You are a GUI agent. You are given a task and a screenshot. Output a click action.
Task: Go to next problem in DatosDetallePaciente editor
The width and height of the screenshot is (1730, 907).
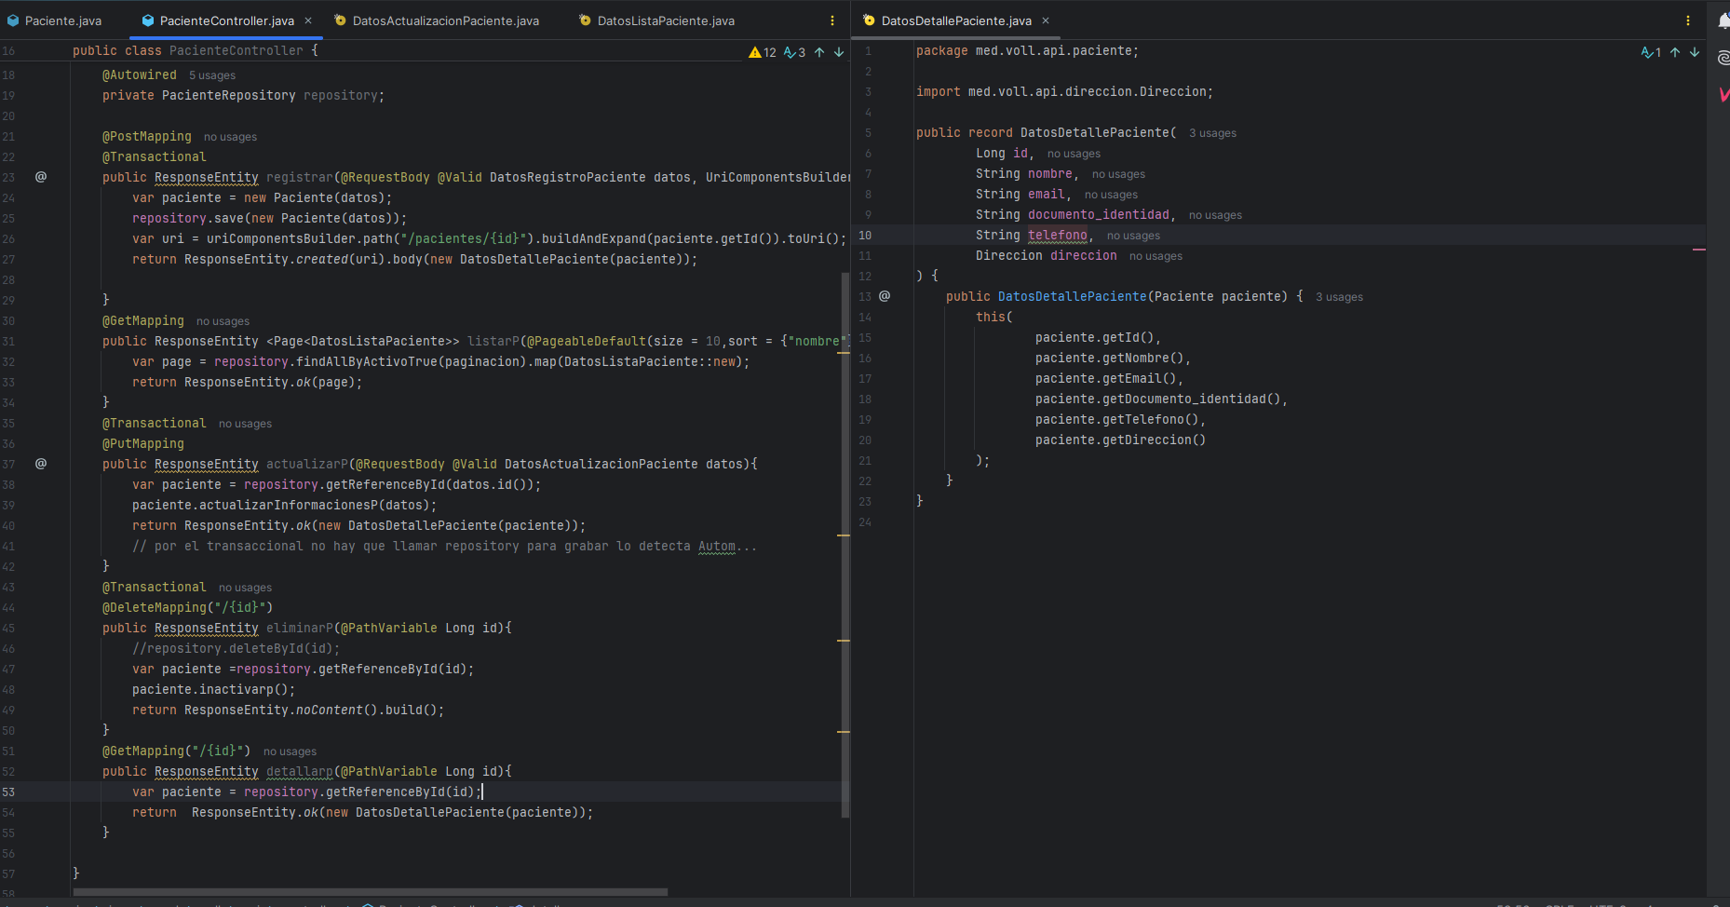point(1695,52)
